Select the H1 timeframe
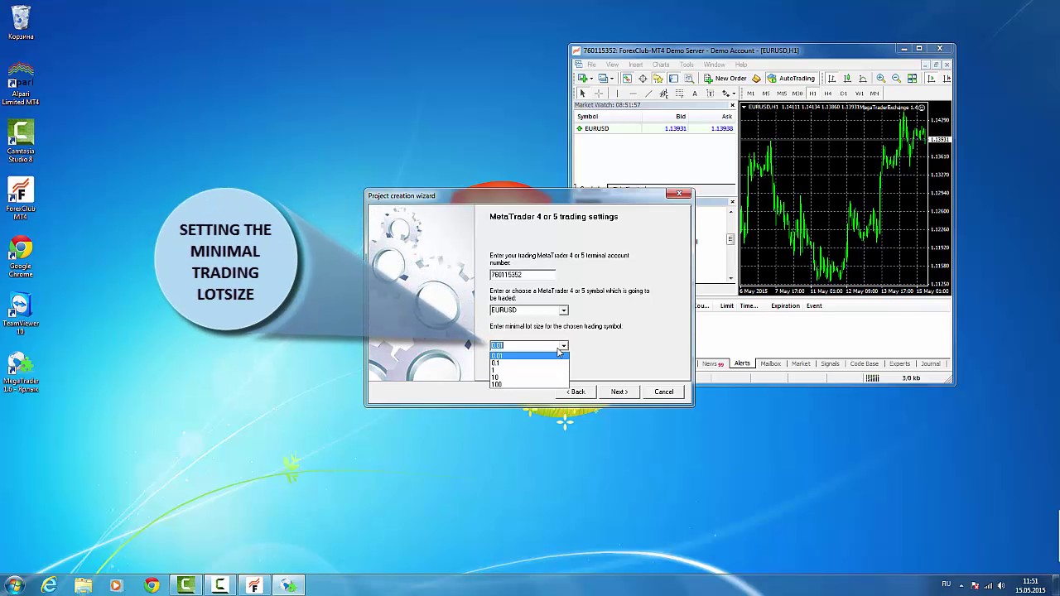Screen dimensions: 1060x596 pyautogui.click(x=812, y=94)
